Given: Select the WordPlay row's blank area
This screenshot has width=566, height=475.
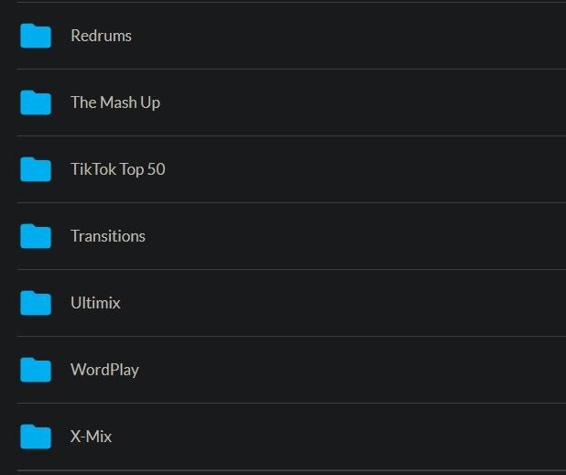Looking at the screenshot, I should [366, 370].
